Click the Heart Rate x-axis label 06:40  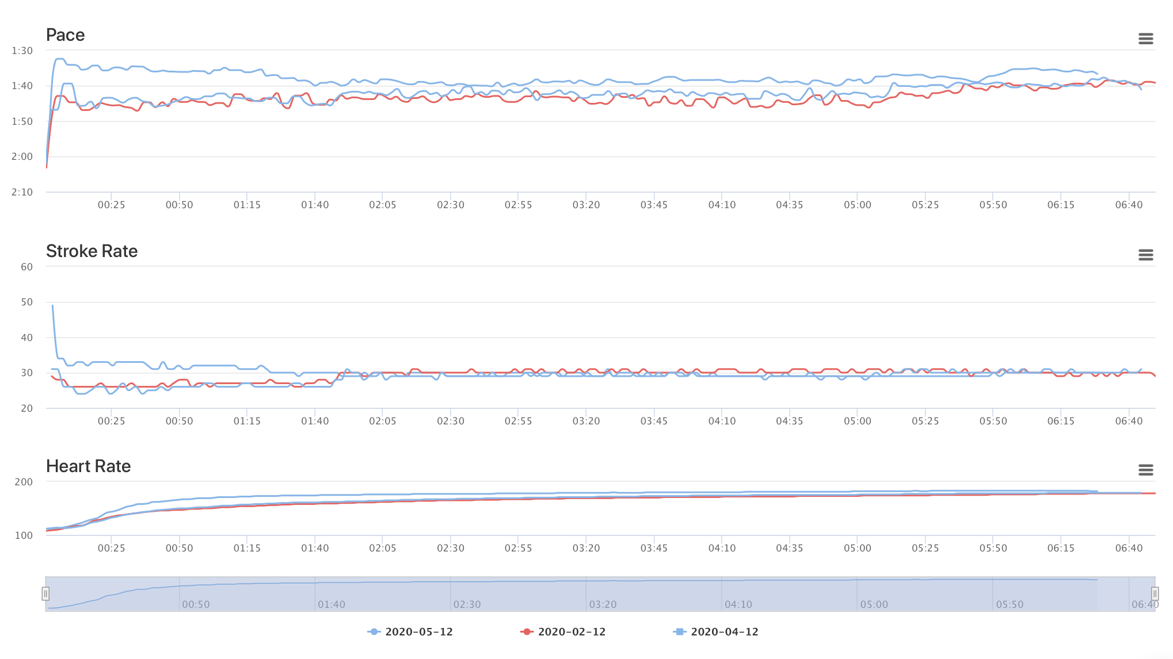[x=1129, y=548]
